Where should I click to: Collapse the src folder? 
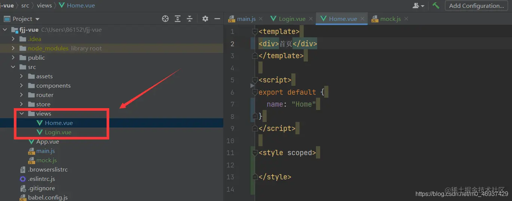[x=13, y=67]
